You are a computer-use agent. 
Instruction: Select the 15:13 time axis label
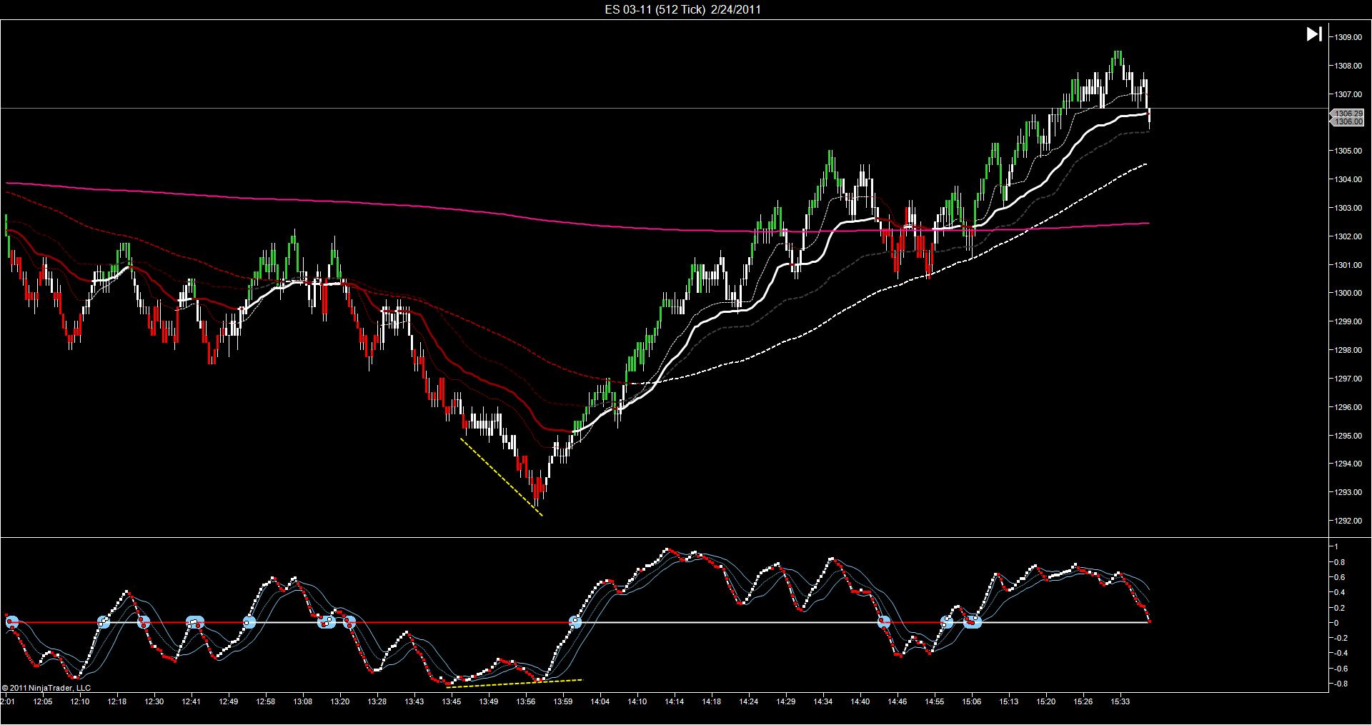[1009, 702]
